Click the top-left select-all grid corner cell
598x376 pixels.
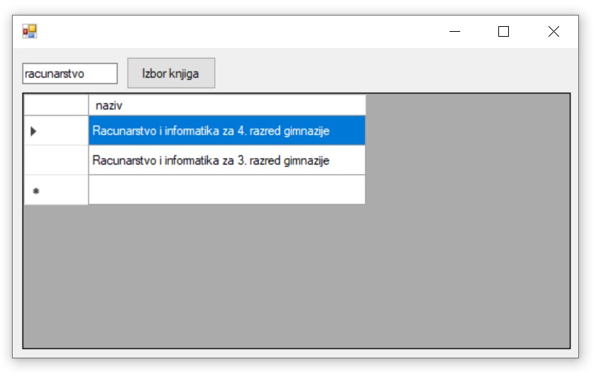56,105
